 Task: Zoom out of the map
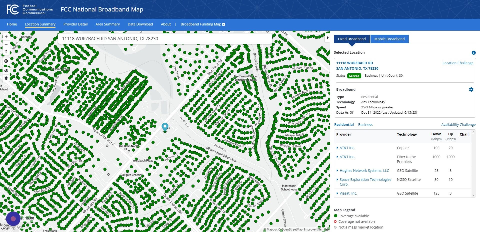(x=6, y=44)
